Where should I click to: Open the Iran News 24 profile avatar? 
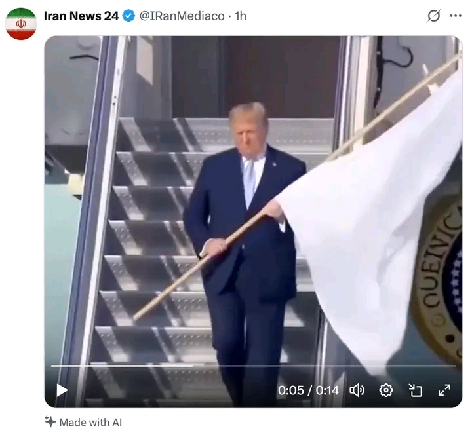(x=21, y=24)
